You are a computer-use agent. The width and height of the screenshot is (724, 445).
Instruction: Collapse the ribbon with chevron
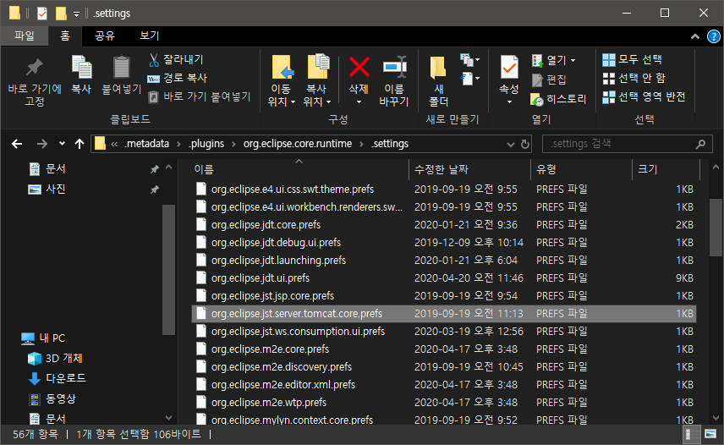tap(695, 36)
